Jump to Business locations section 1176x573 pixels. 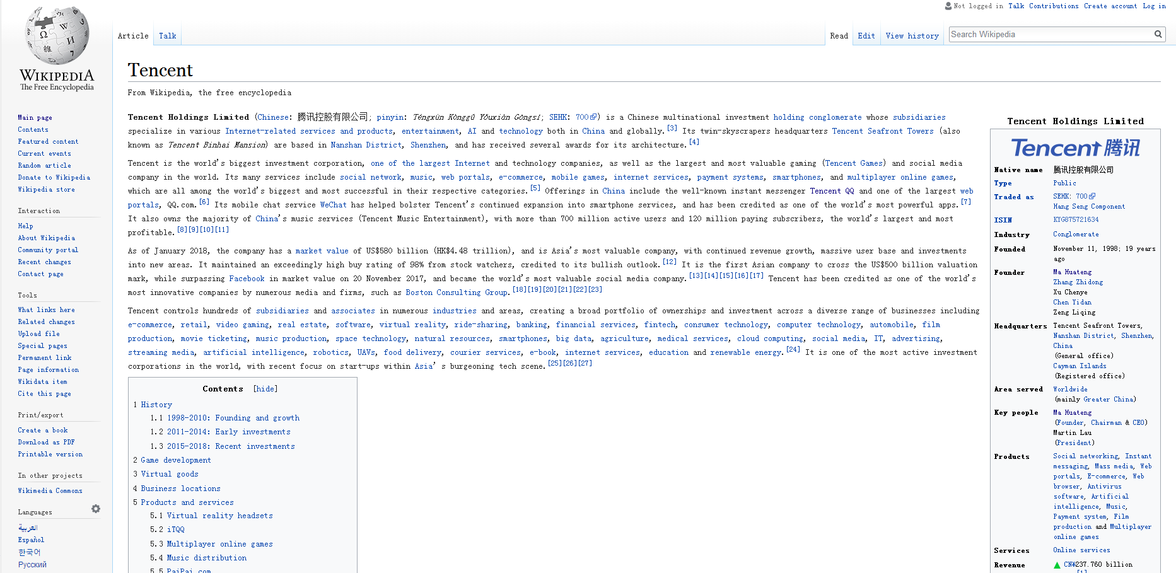pos(181,489)
